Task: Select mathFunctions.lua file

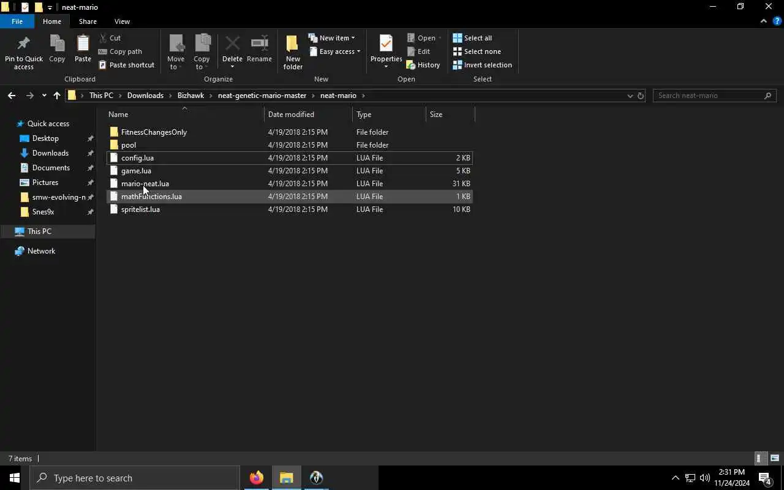Action: [289, 197]
